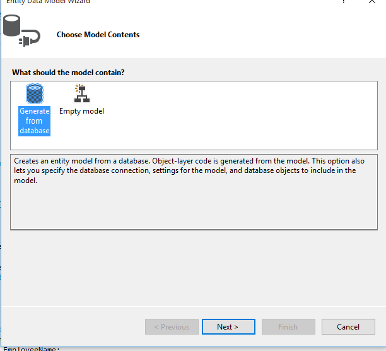The height and width of the screenshot is (351, 386).
Task: Click the database plug icon in wizard header
Action: point(21,32)
